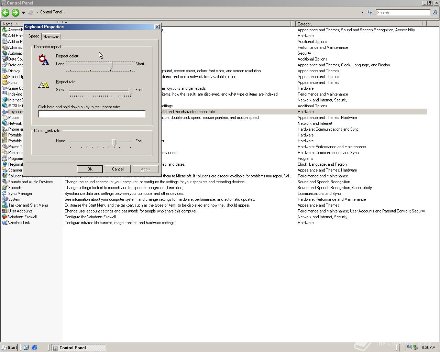Click the system tray clock 8:30 AM
440x352 pixels.
tap(428, 348)
